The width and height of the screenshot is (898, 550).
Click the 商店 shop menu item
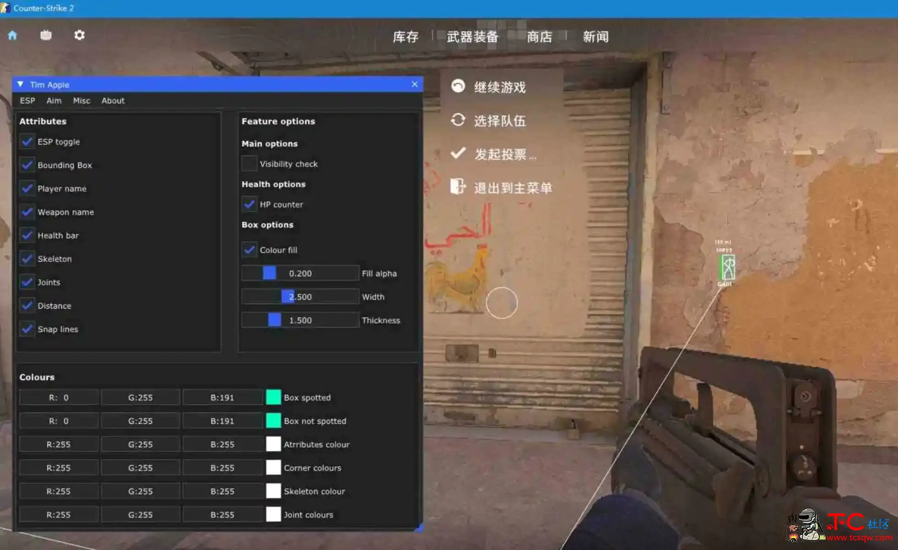(539, 37)
